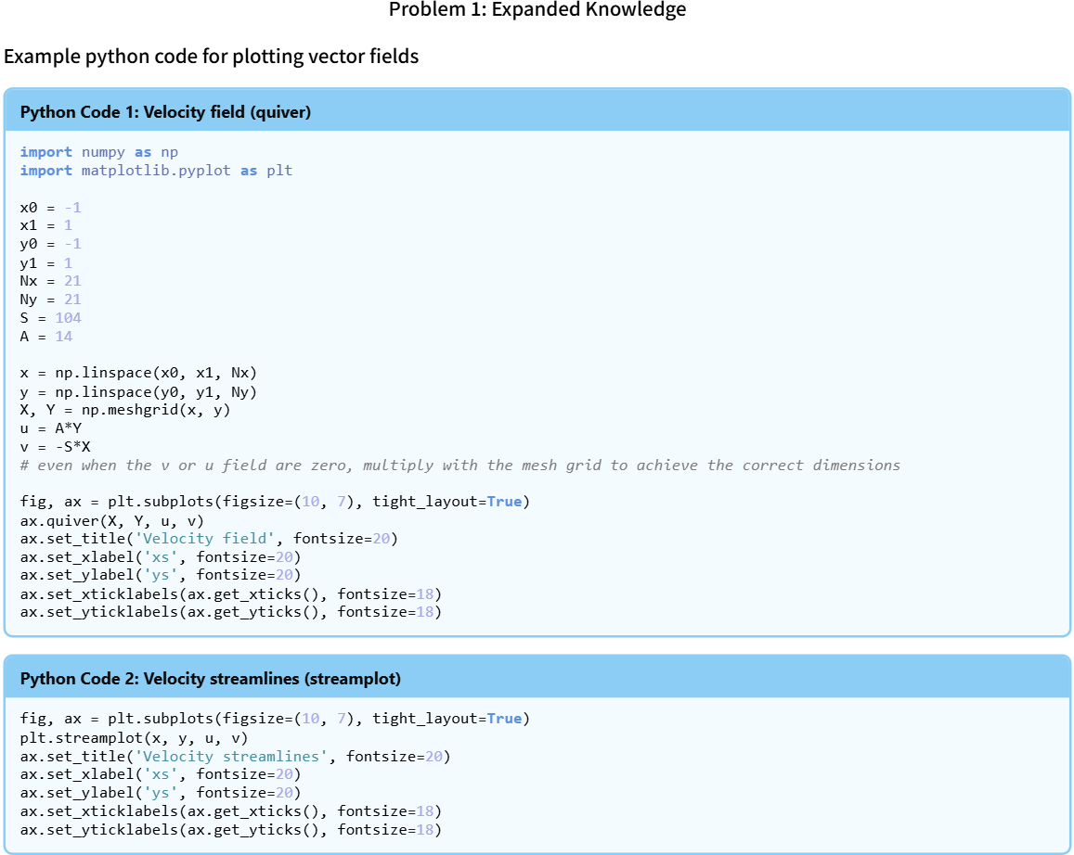Click the 'u = A*Y' code line
Screen dimensions: 1074x855
(50, 428)
